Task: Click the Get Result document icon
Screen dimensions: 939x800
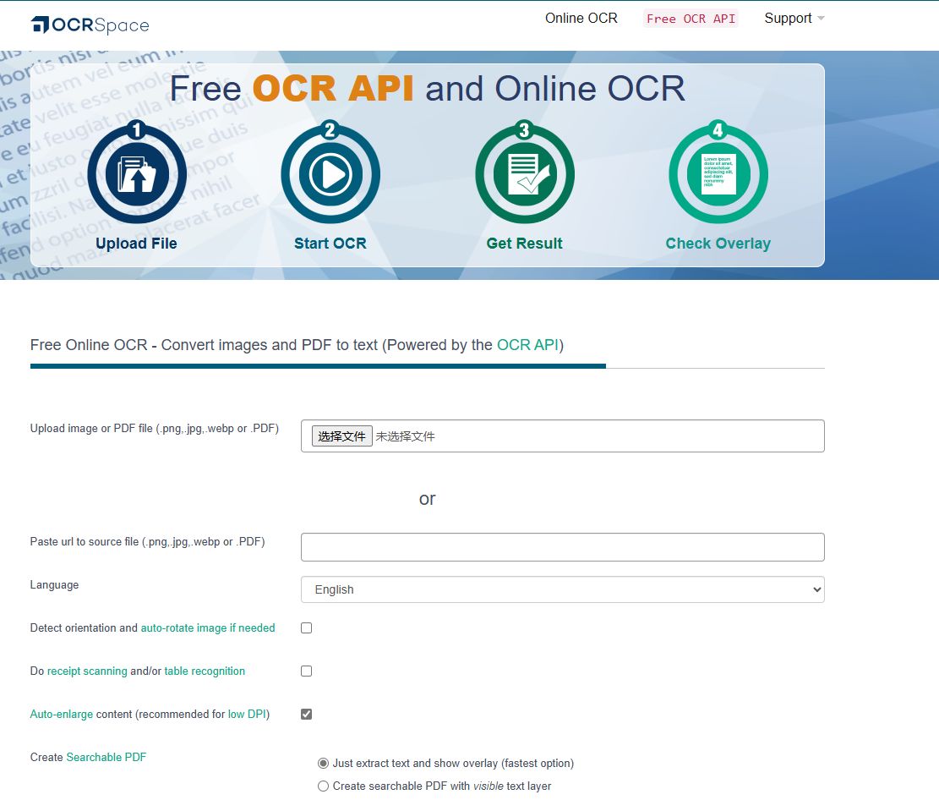Action: [525, 173]
